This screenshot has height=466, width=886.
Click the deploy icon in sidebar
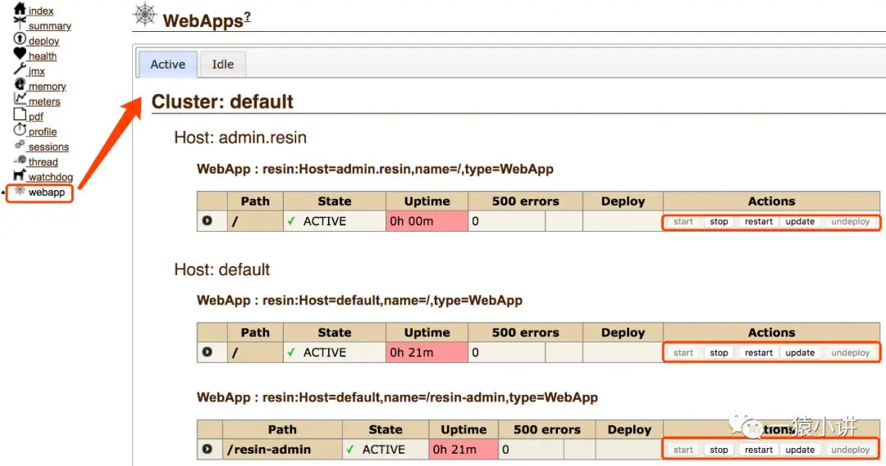[x=20, y=38]
